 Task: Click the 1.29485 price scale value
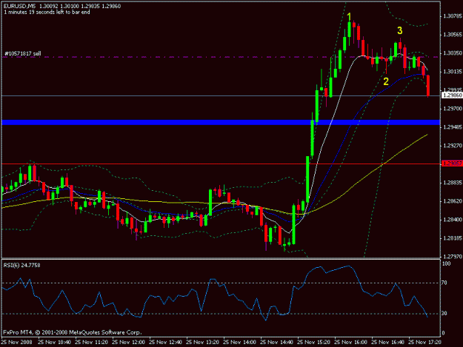tap(453, 127)
